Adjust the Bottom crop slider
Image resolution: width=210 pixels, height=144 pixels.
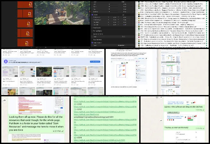114,12
